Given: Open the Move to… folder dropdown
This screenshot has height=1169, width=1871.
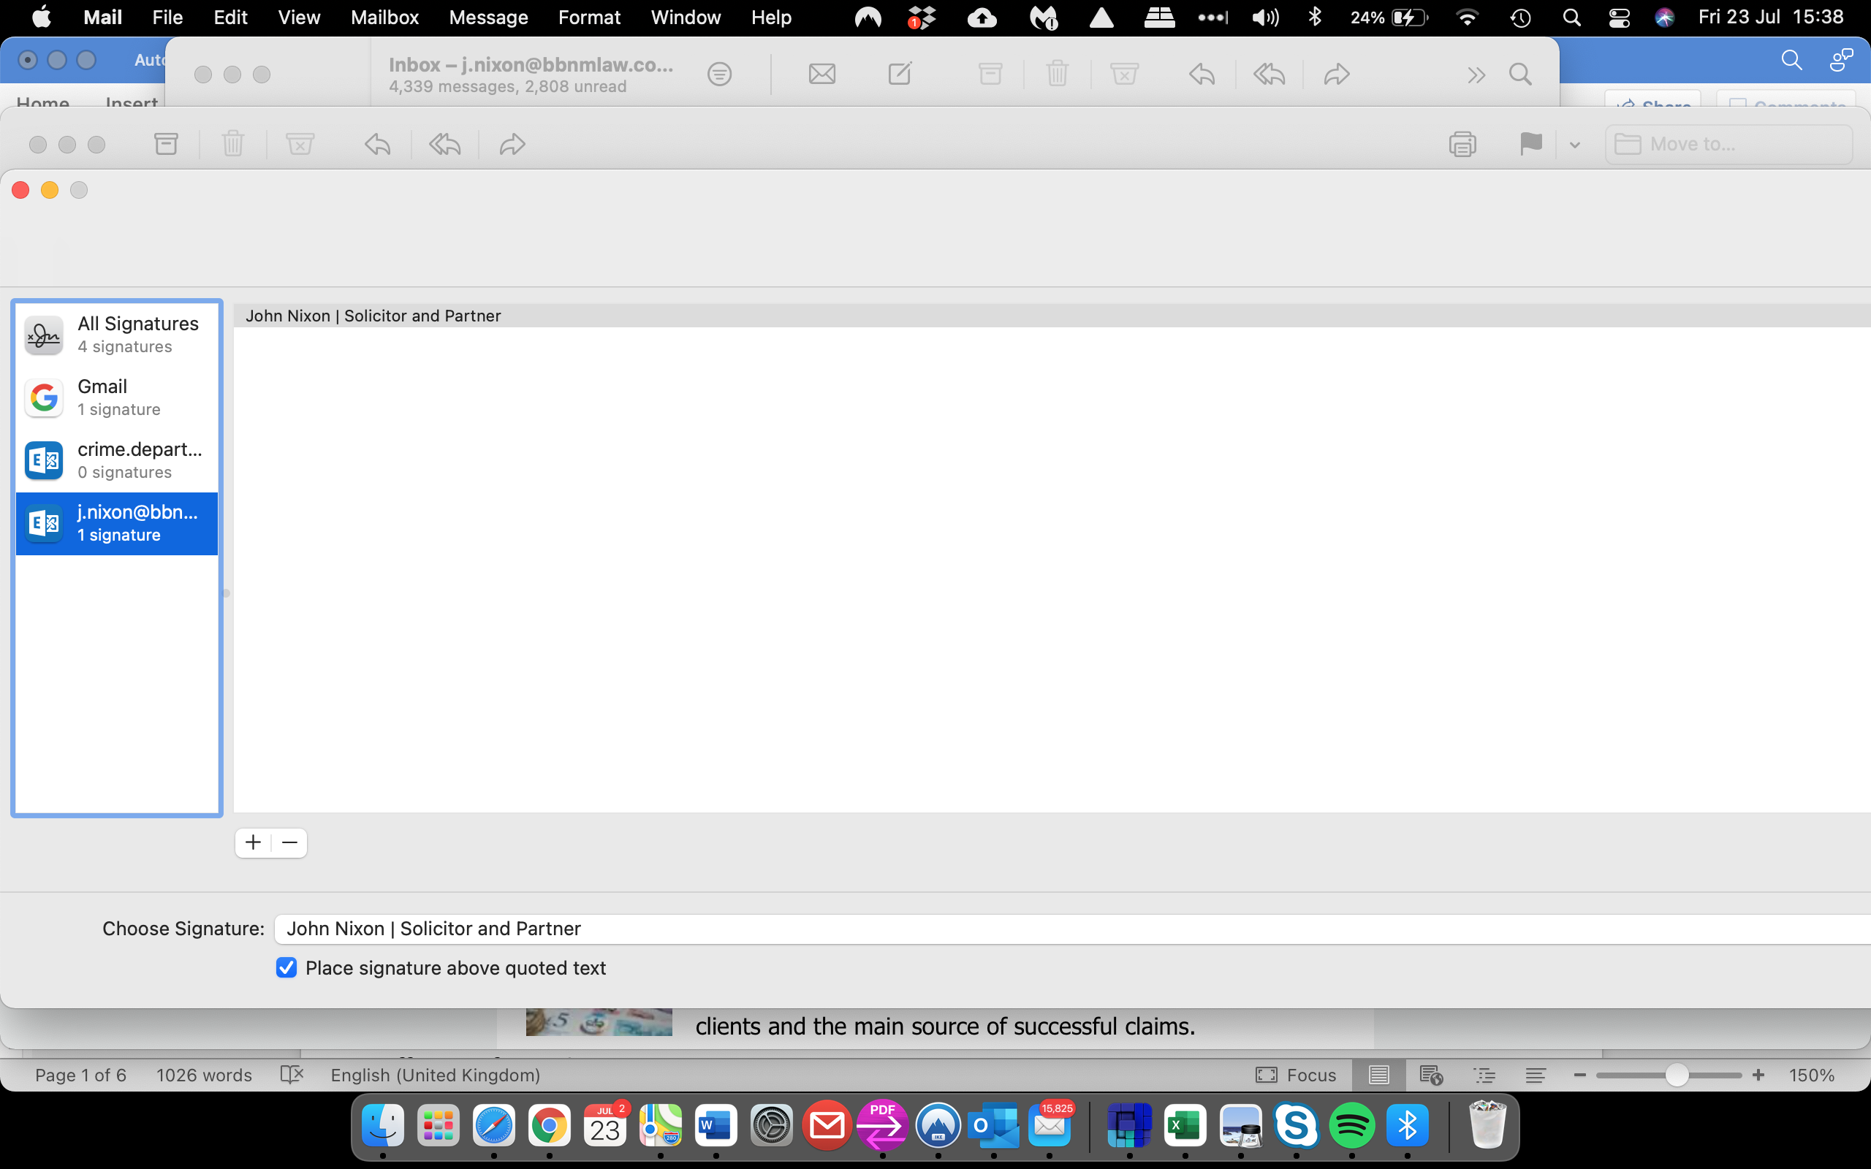Looking at the screenshot, I should 1728,145.
